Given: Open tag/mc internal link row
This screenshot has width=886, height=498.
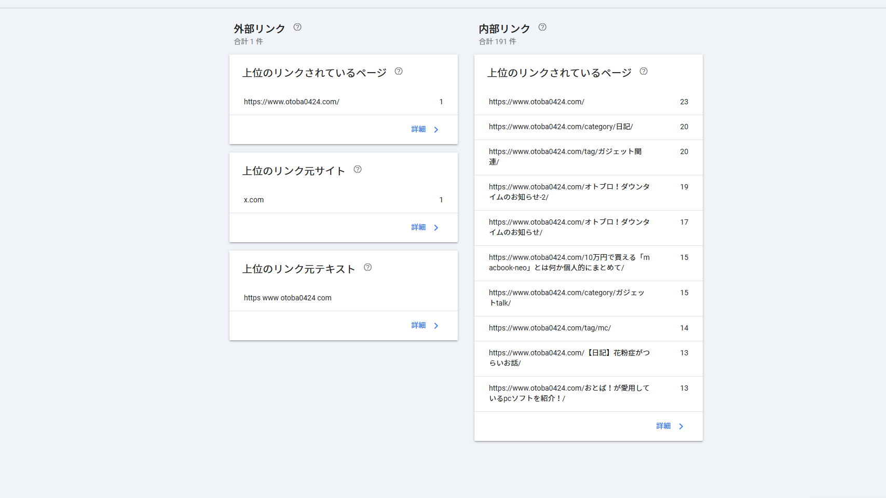Looking at the screenshot, I should [588, 328].
